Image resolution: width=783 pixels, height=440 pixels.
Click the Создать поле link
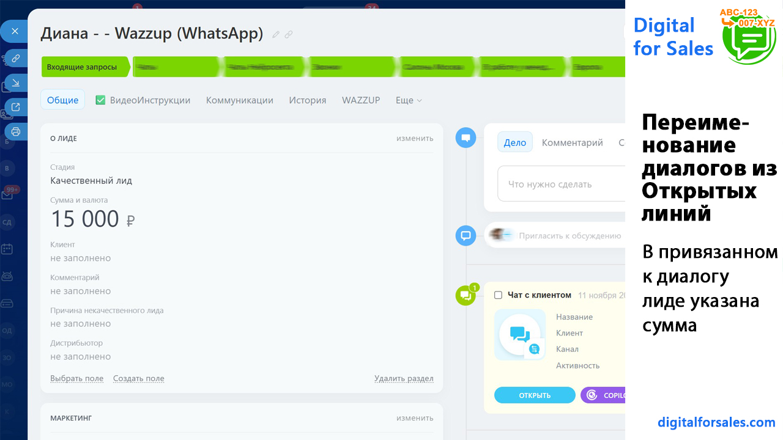coord(138,378)
